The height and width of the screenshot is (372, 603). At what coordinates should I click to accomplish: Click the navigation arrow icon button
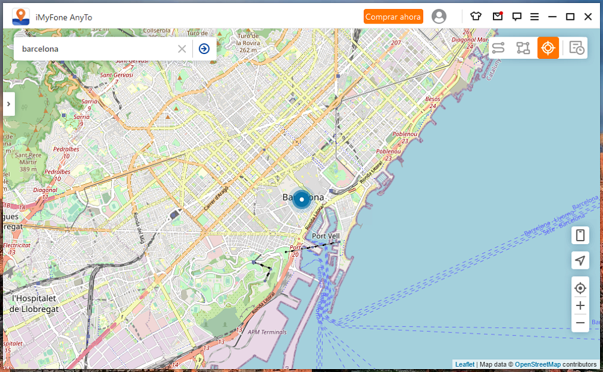click(x=580, y=260)
